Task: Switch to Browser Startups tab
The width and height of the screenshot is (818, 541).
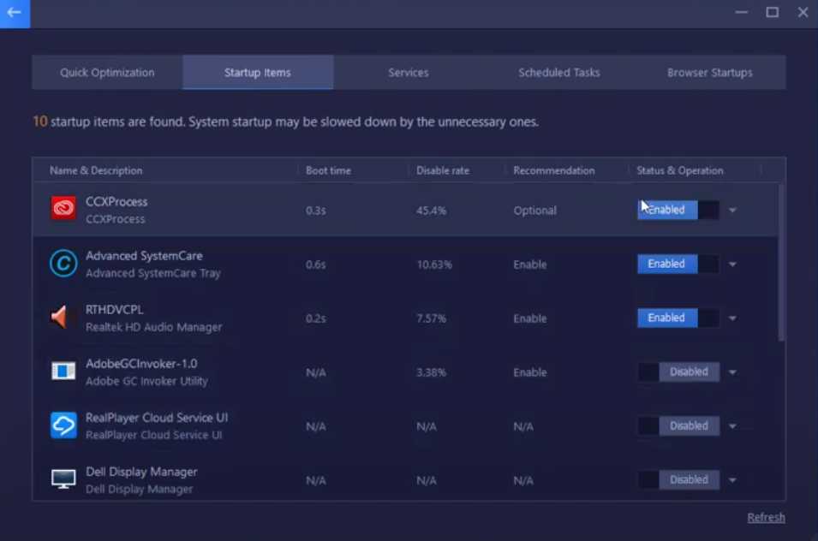Action: coord(710,73)
